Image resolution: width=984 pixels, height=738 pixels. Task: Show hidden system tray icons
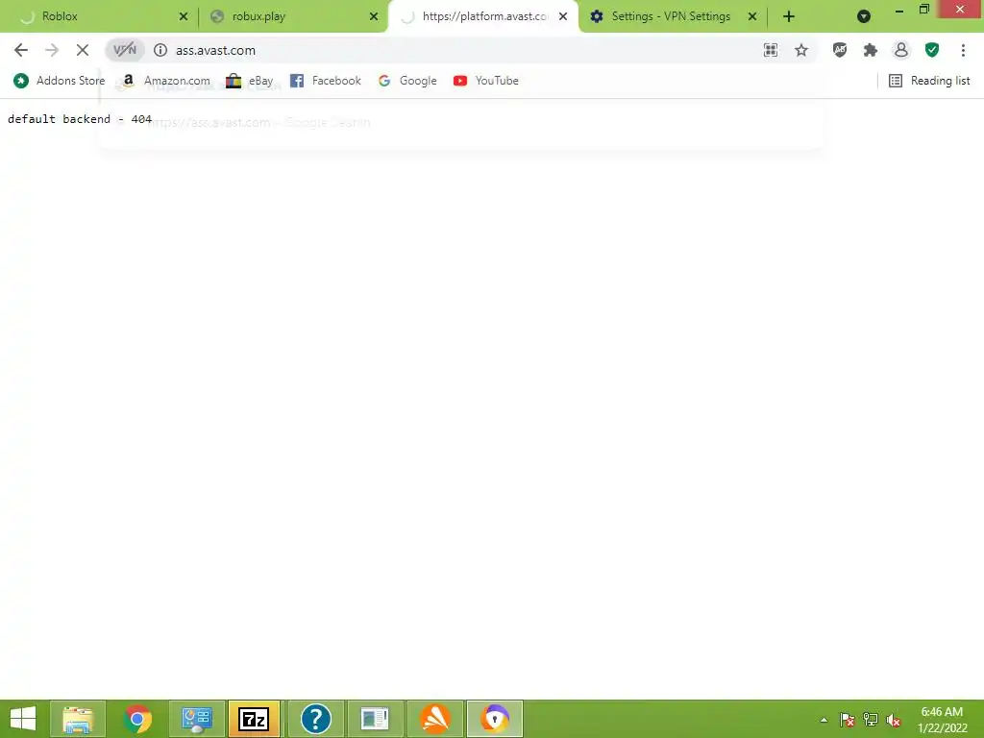(x=824, y=720)
